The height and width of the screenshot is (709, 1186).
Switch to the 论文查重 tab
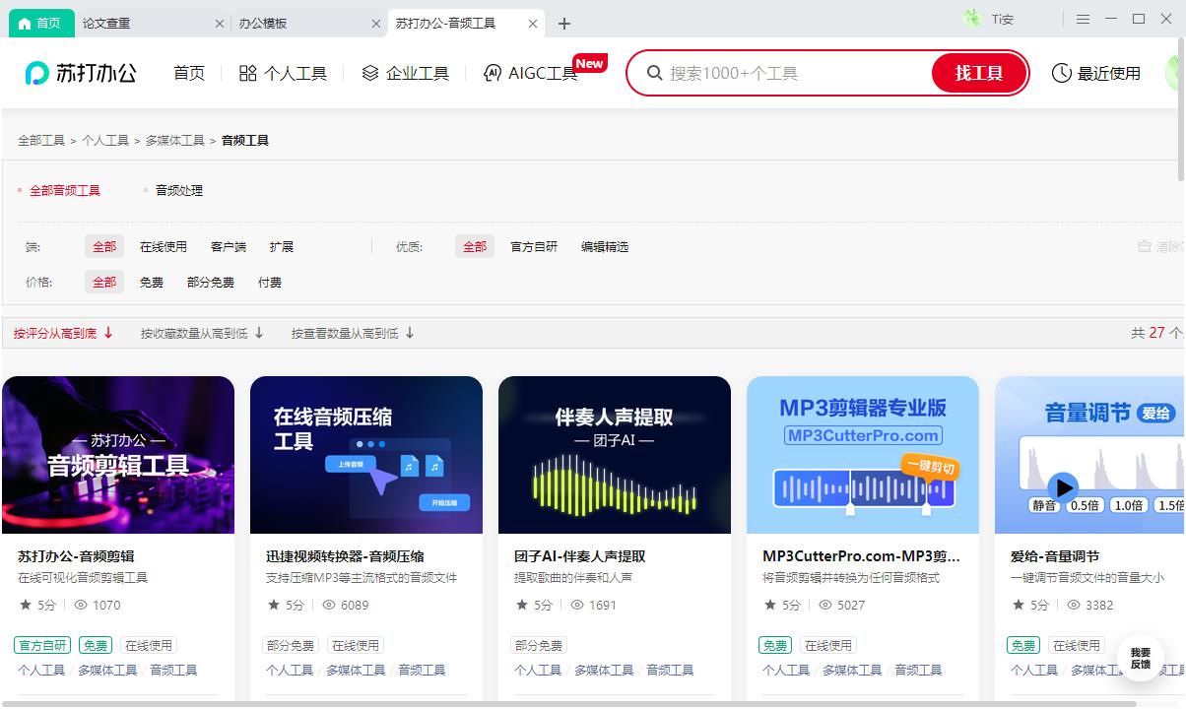click(x=106, y=23)
